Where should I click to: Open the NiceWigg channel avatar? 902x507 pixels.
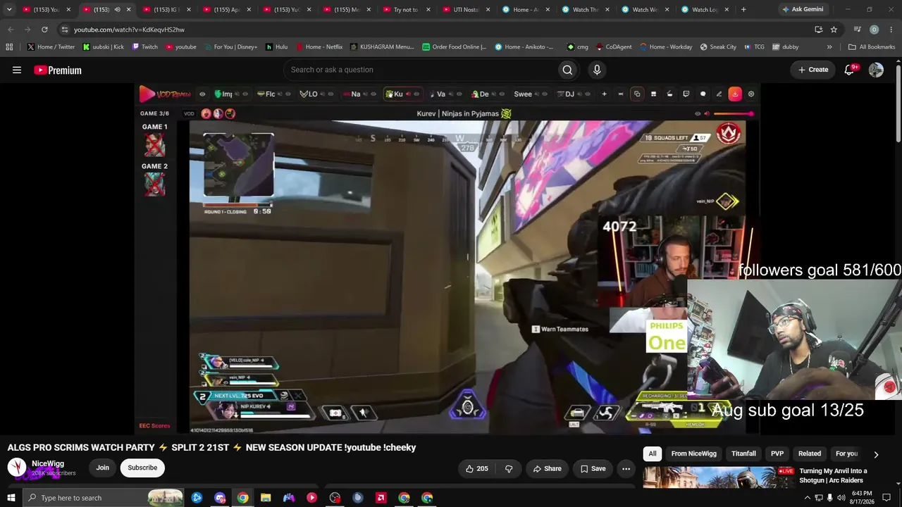point(17,468)
